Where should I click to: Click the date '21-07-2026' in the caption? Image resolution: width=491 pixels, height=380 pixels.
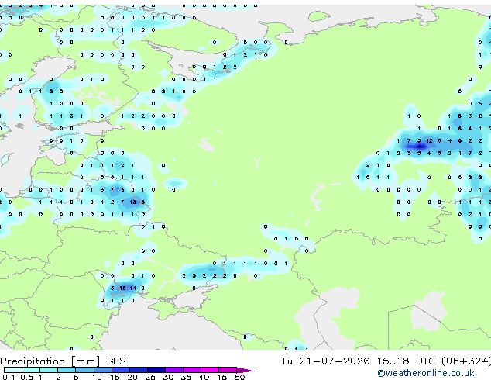pyautogui.click(x=334, y=361)
